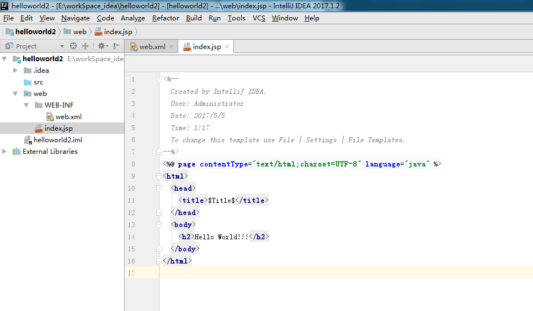Open the Refactor menu
Screen dimensions: 533x311
[x=166, y=18]
